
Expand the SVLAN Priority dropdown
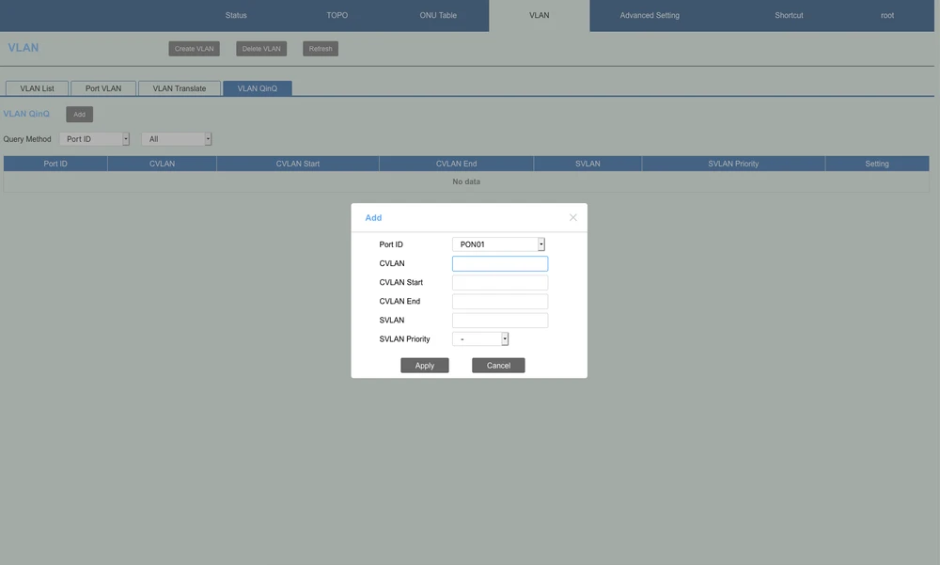[480, 339]
